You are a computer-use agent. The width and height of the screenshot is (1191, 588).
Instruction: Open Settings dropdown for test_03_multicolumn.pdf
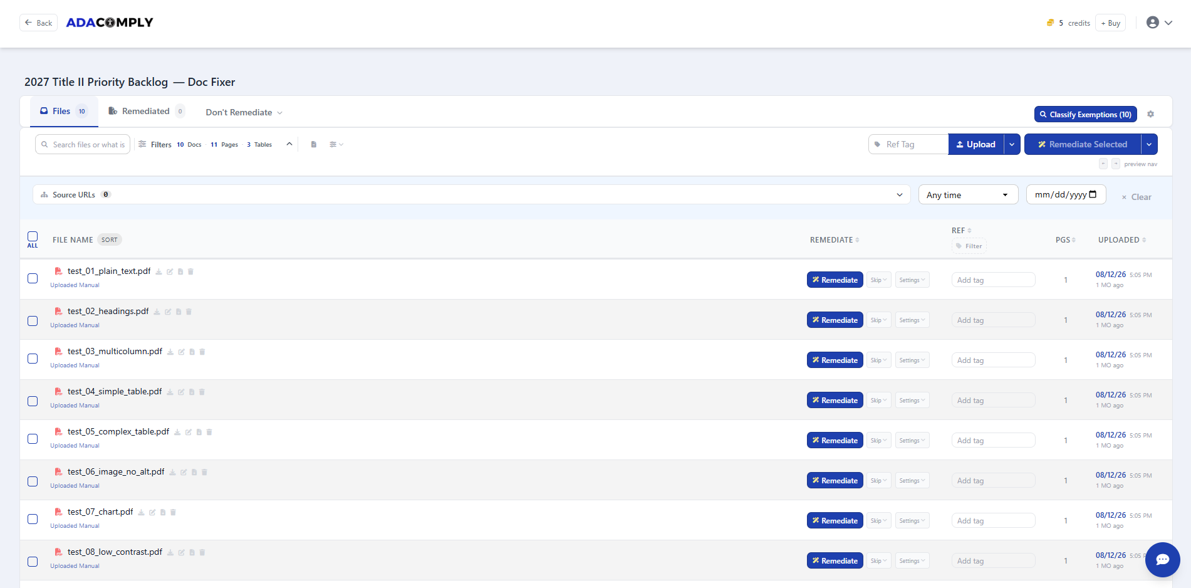pyautogui.click(x=912, y=360)
